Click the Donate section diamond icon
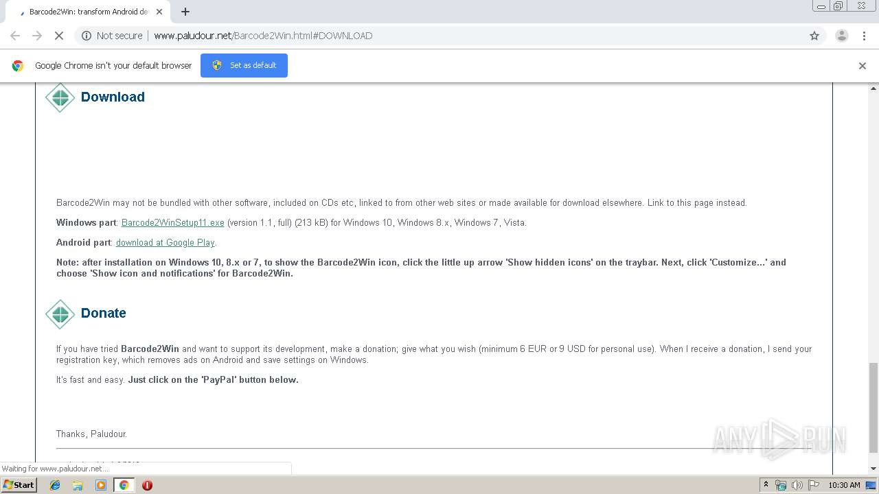The height and width of the screenshot is (494, 879). click(x=60, y=314)
